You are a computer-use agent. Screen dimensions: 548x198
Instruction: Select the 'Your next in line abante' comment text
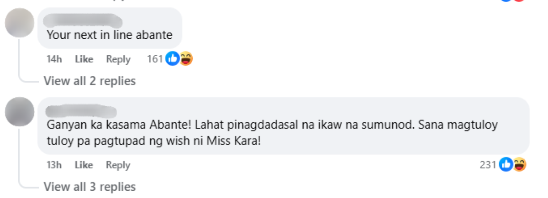click(110, 35)
